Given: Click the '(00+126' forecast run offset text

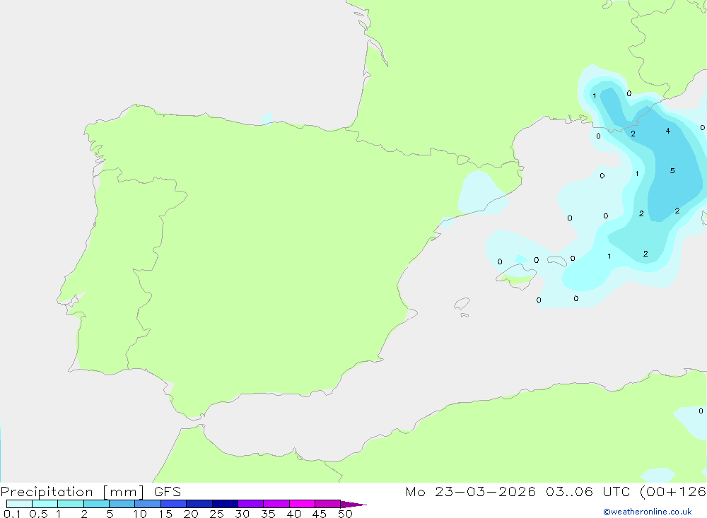Looking at the screenshot, I should (x=673, y=491).
